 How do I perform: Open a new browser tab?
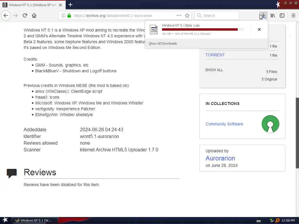point(70,5)
